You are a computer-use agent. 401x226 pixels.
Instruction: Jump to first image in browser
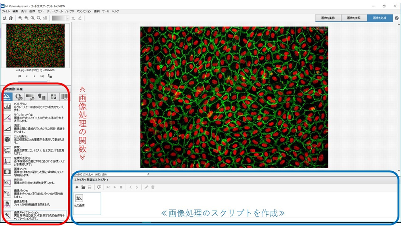[19, 76]
